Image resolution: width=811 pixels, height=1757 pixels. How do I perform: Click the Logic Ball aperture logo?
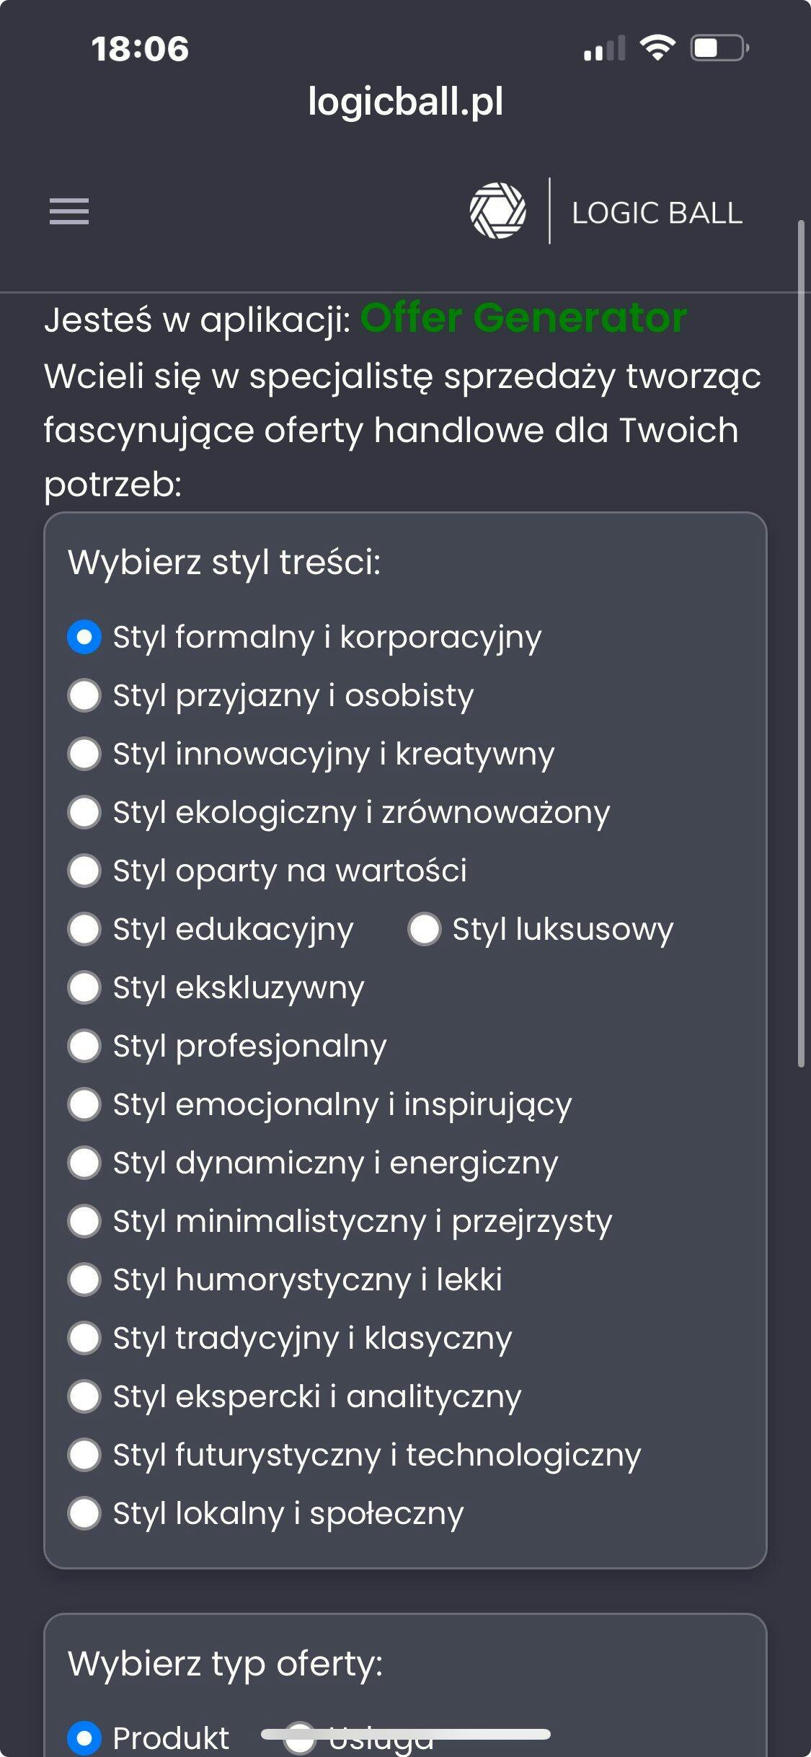point(497,211)
